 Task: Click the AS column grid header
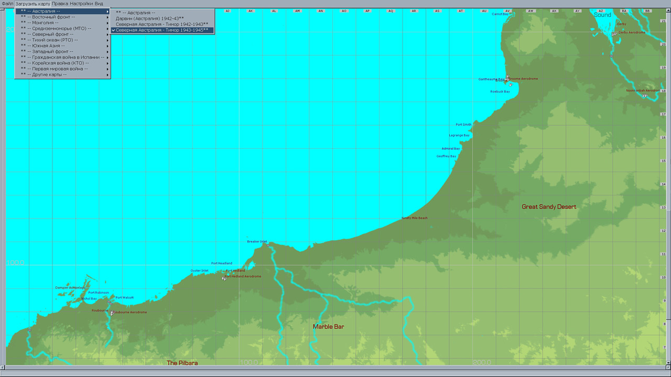tap(437, 10)
